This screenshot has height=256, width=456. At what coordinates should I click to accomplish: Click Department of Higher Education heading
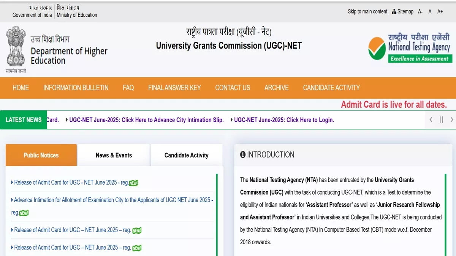point(69,56)
